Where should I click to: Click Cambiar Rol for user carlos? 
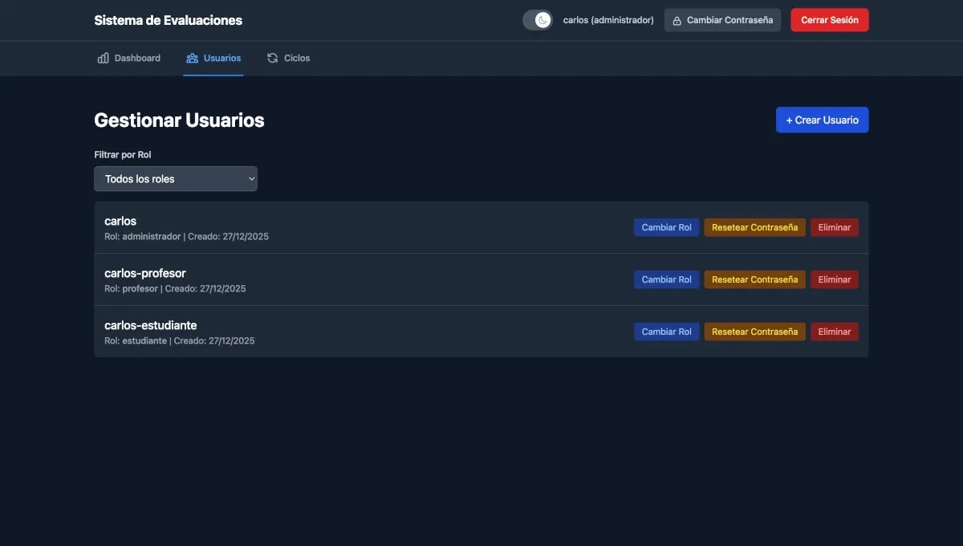pos(666,226)
